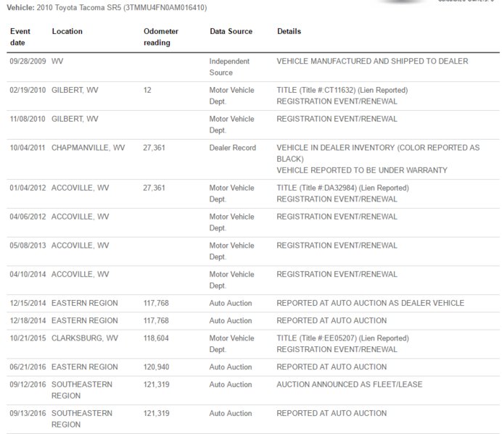502x434 pixels.
Task: Click the Title #:CT11632 details entry
Action: (342, 90)
